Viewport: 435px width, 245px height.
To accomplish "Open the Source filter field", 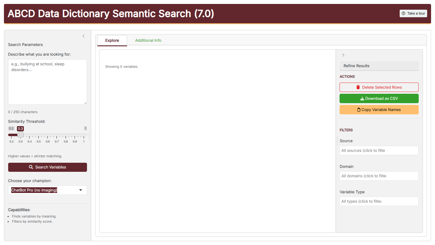I will point(379,151).
